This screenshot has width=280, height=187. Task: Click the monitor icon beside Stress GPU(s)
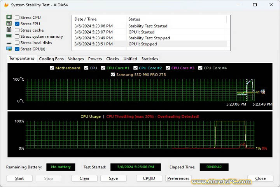tap(9, 49)
